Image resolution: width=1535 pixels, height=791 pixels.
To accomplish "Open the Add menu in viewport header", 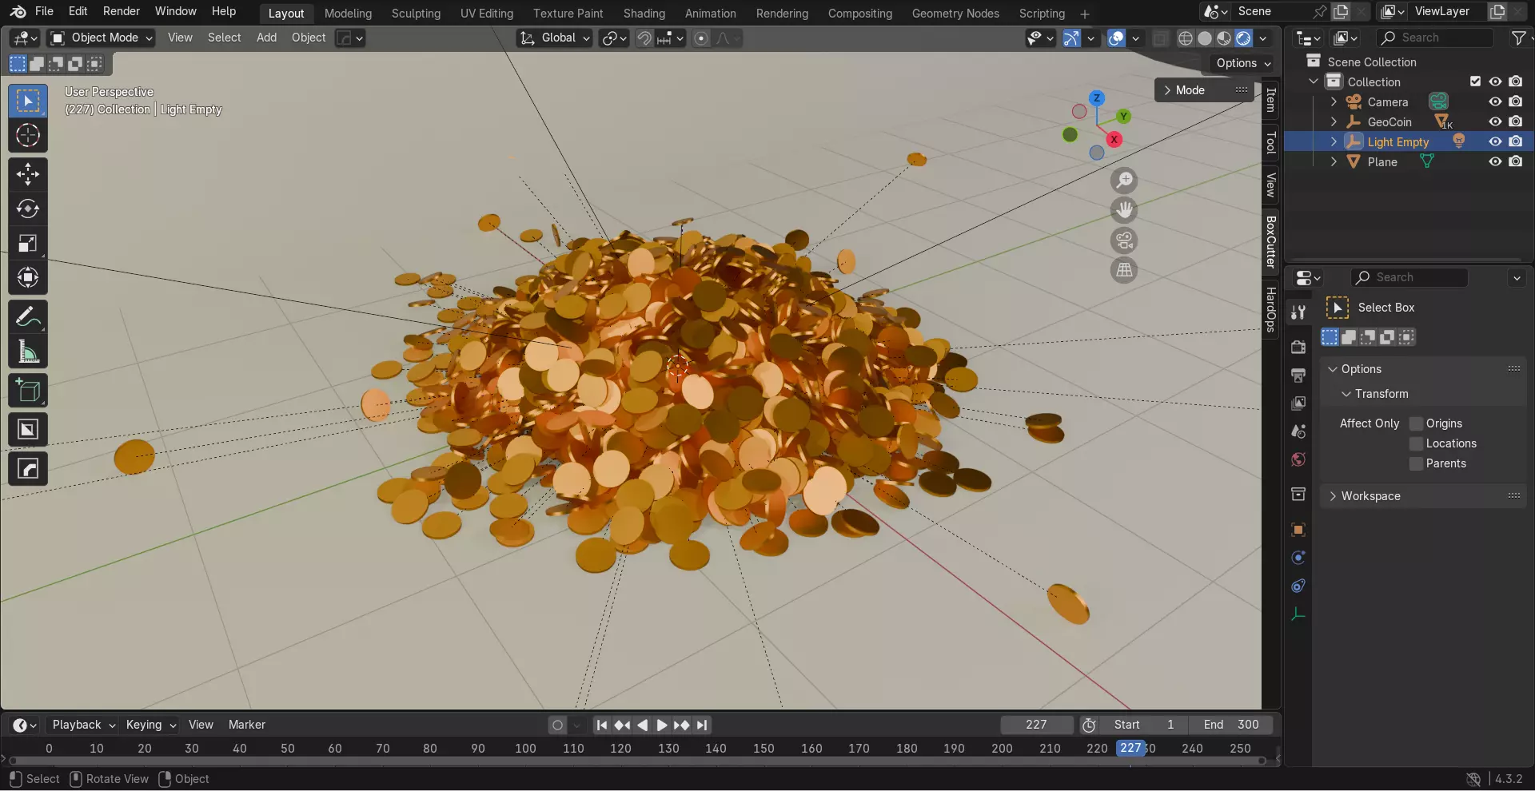I will (x=266, y=38).
